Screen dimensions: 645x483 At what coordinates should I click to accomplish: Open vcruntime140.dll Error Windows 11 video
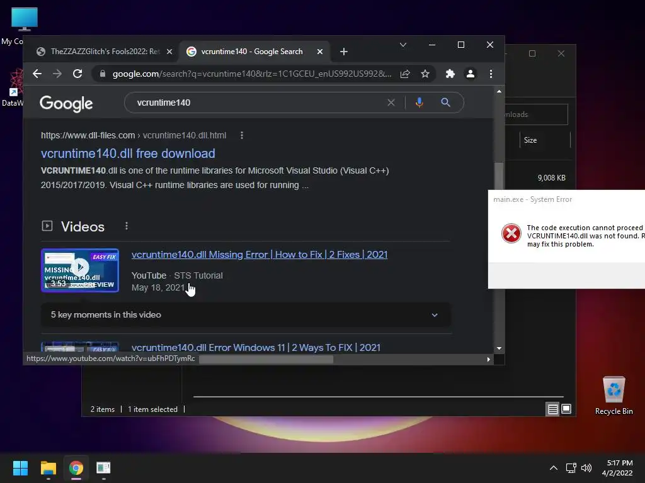point(256,347)
